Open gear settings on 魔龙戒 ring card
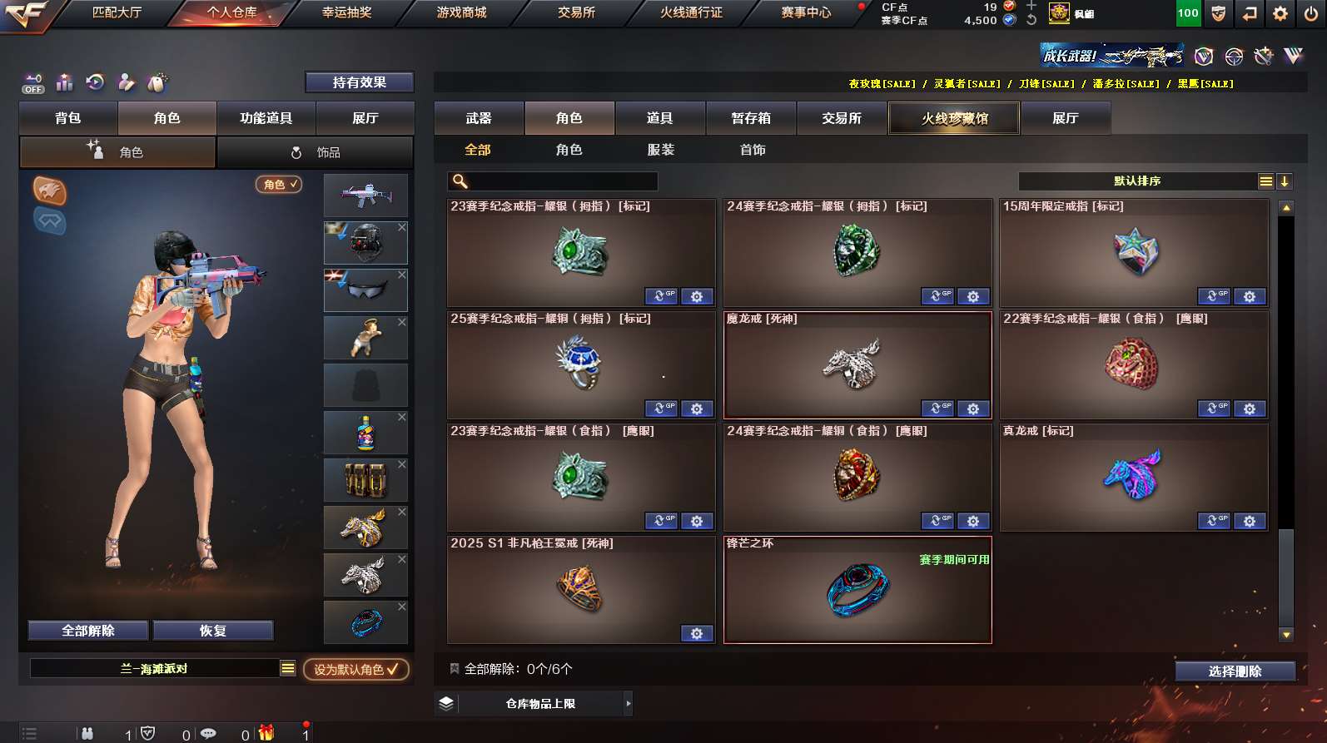The width and height of the screenshot is (1327, 743). [972, 409]
